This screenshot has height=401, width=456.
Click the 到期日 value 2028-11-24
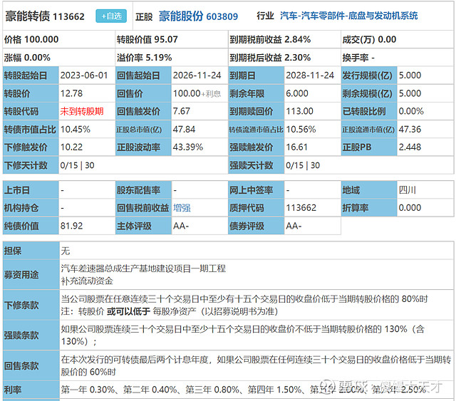coord(310,75)
